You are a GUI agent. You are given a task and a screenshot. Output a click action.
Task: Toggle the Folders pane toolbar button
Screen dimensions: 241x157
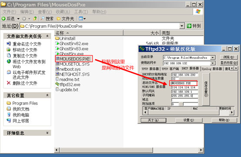[65, 19]
